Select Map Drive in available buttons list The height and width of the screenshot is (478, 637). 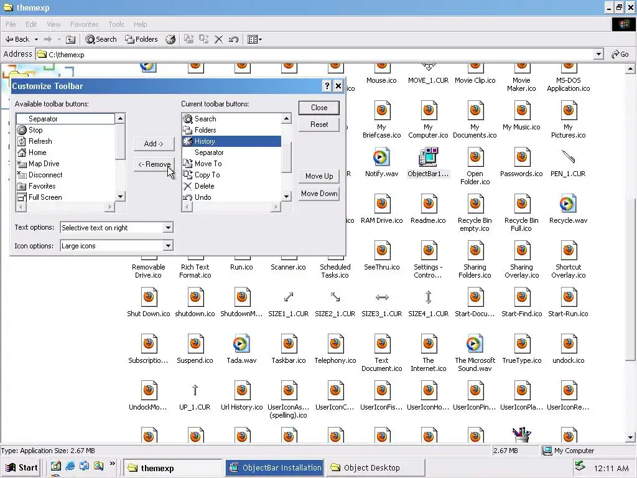[66, 164]
